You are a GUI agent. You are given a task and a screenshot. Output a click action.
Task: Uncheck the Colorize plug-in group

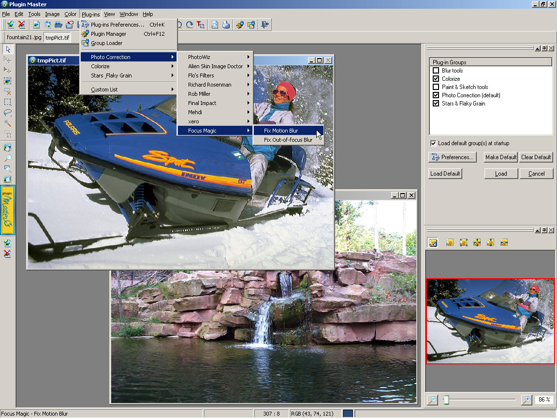click(436, 78)
